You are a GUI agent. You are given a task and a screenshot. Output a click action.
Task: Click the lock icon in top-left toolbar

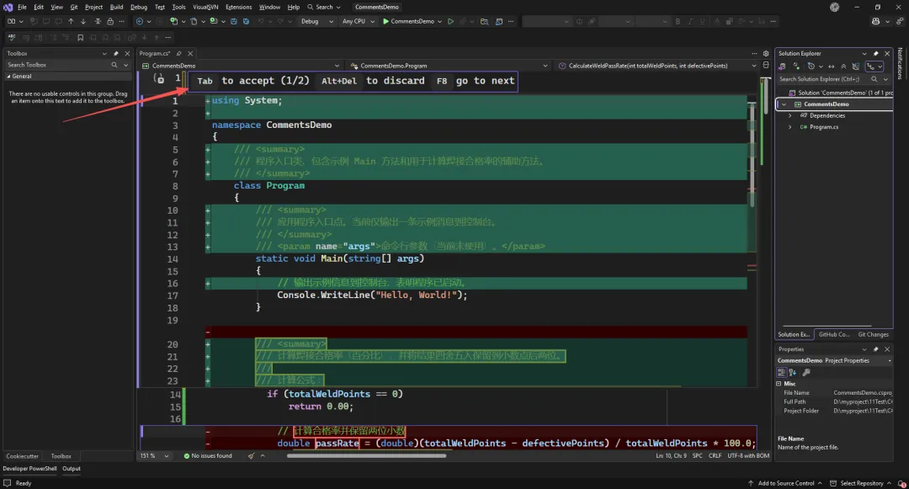110,21
